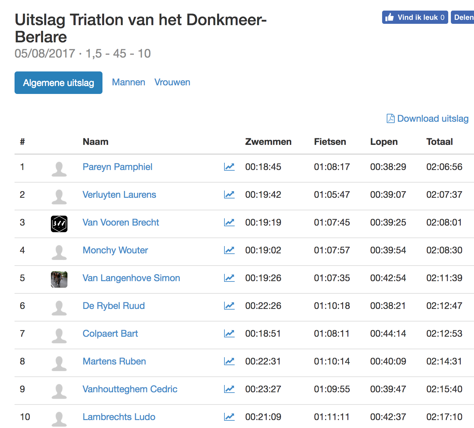Screen dimensions: 474x428
Task: Go to Vanhoutteghem Cedric's profile
Action: tap(130, 389)
